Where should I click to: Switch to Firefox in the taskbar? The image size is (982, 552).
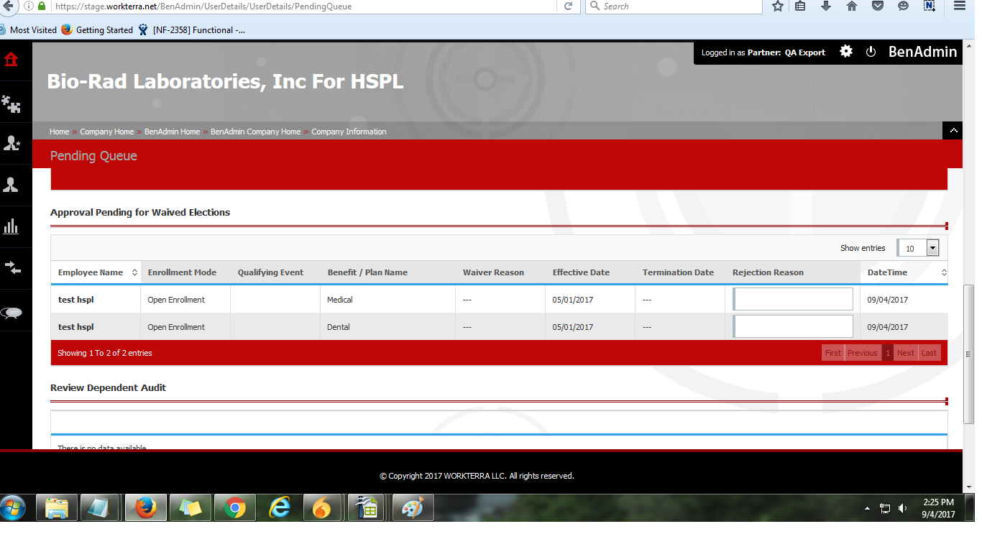click(146, 508)
